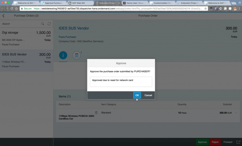Expand the 11Mbps Wireless item row chevron
Viewport: 242px width, 146px height.
(236, 113)
